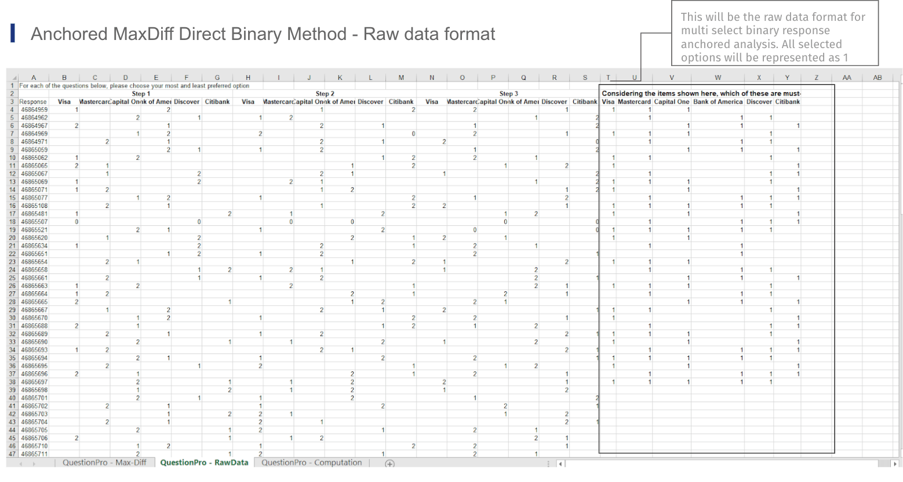Click response ID 46865062
The height and width of the screenshot is (482, 903).
[34, 158]
